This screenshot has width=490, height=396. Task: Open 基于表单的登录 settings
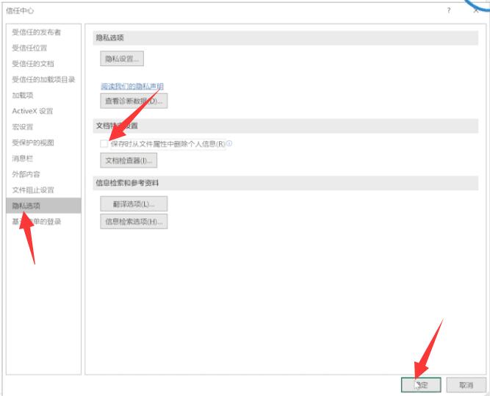pyautogui.click(x=36, y=222)
